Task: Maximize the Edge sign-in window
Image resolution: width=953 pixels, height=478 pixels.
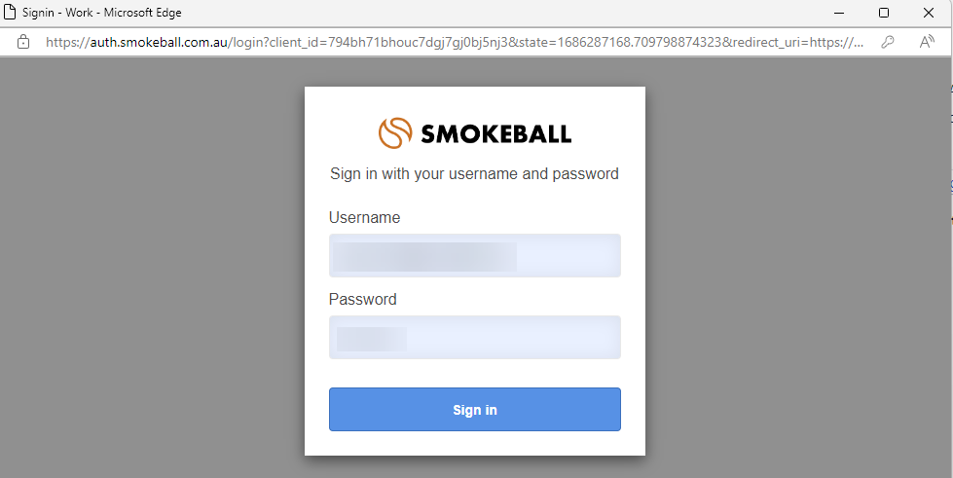Action: tap(884, 13)
